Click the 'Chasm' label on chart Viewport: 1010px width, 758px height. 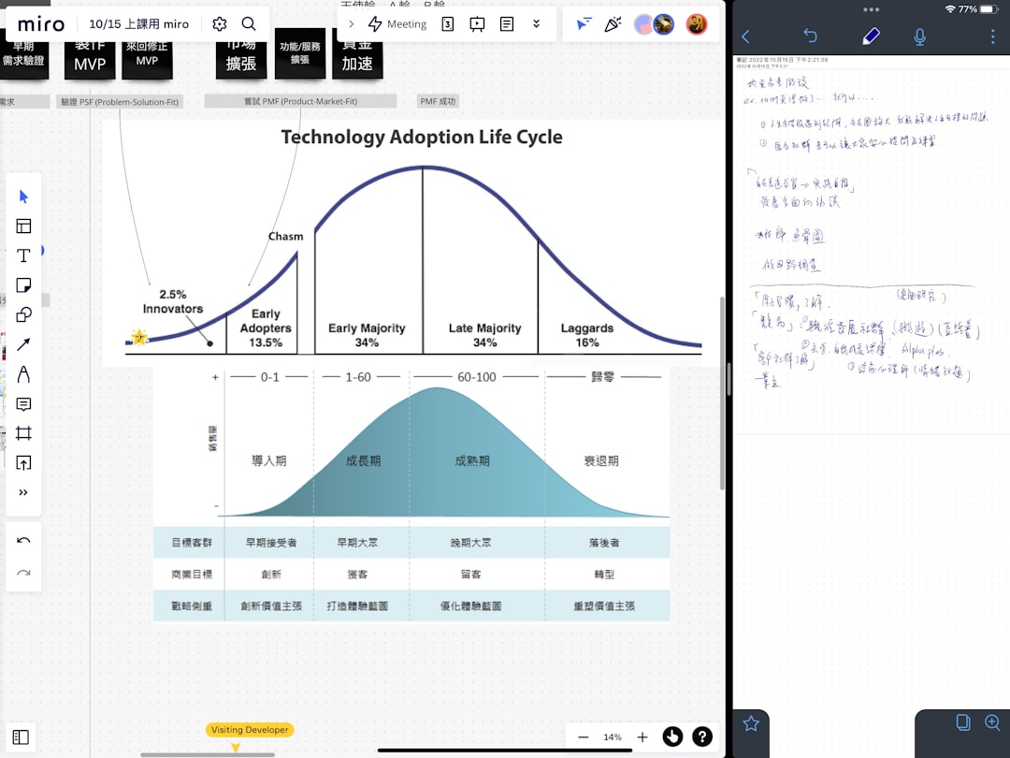286,237
